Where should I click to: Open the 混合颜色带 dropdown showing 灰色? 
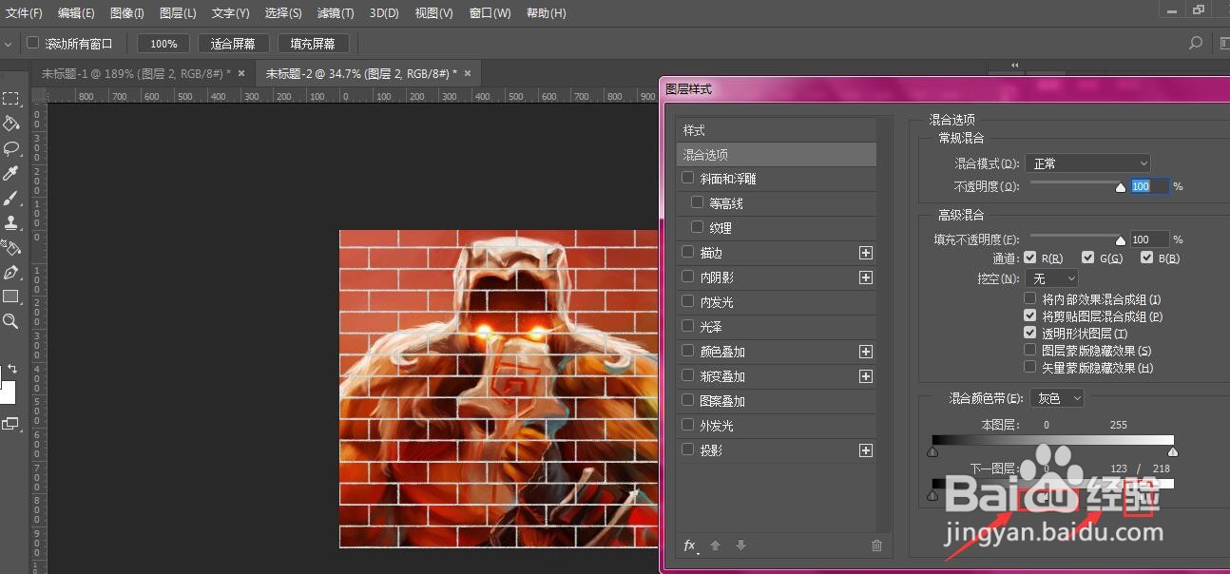click(1057, 398)
